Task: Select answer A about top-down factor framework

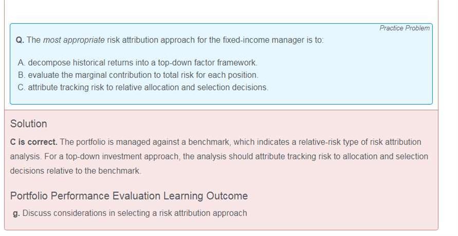Action: (x=137, y=62)
